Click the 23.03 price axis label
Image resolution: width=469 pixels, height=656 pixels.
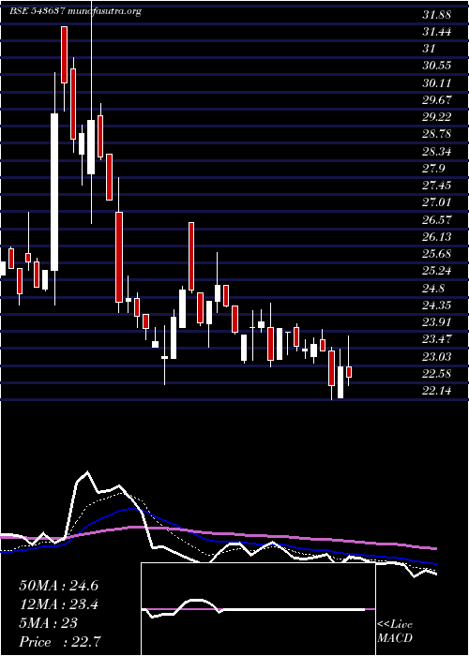(x=437, y=356)
